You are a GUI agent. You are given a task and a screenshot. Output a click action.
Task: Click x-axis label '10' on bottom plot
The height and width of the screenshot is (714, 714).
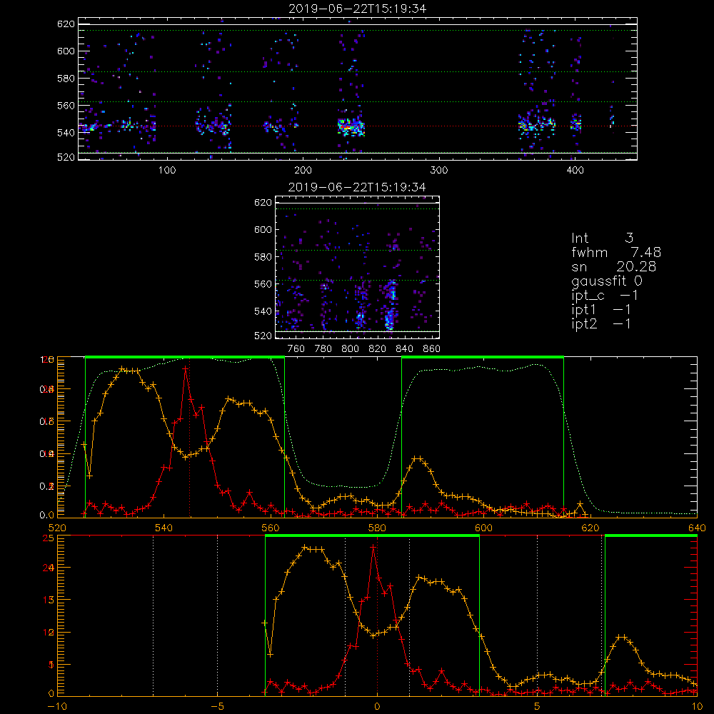click(697, 706)
